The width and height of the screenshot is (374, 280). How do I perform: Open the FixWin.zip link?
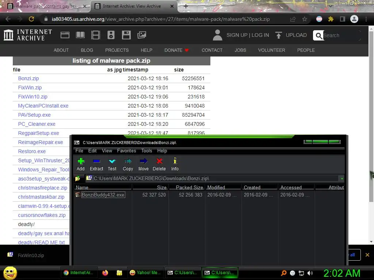[30, 87]
